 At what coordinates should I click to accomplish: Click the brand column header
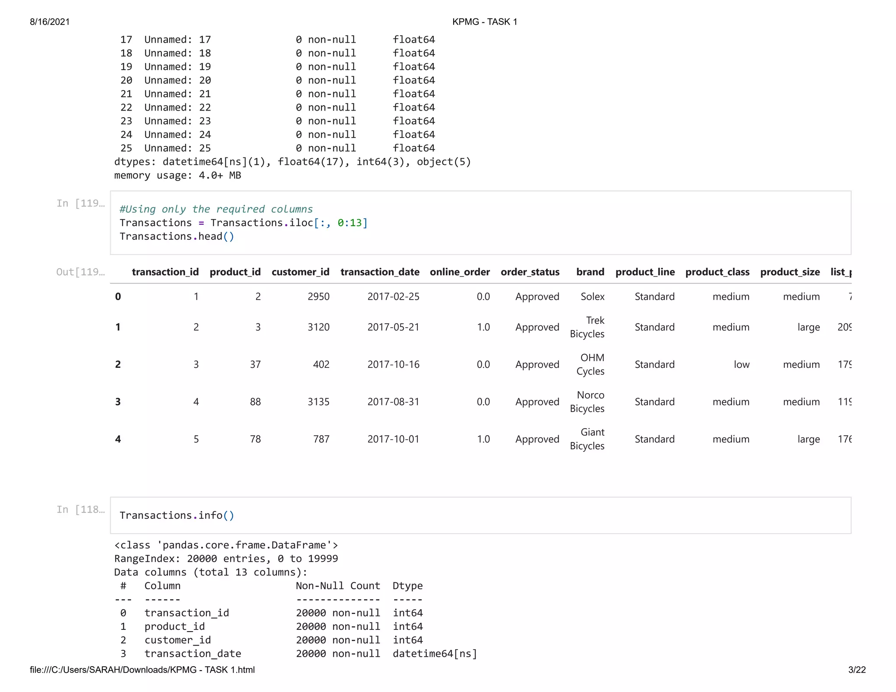click(x=590, y=272)
